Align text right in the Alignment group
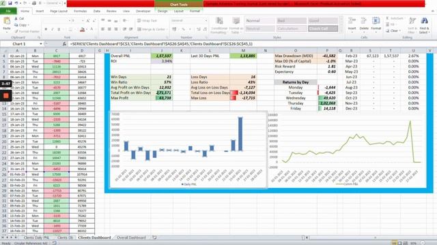 (116, 29)
